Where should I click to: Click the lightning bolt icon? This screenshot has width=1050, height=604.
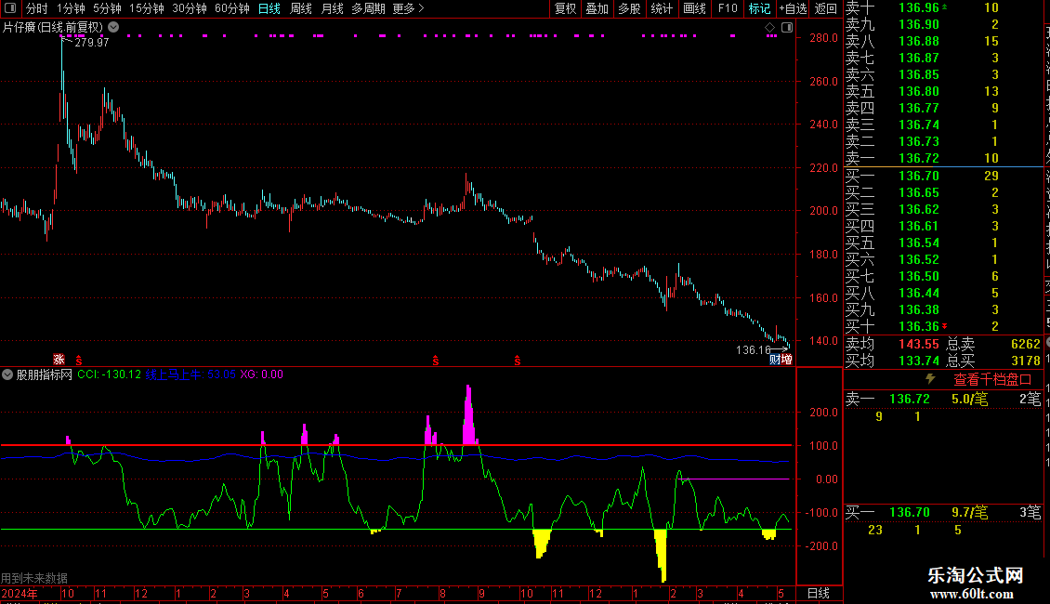click(x=931, y=379)
